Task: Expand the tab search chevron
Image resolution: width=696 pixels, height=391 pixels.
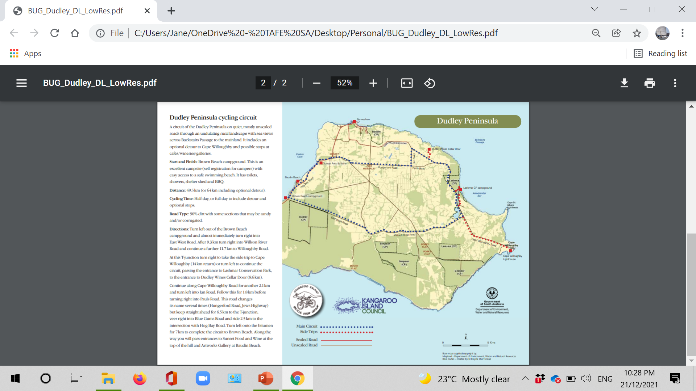Action: pyautogui.click(x=594, y=9)
